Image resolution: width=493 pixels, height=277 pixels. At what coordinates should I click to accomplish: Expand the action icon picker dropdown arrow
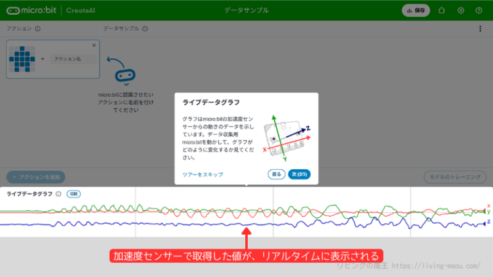point(43,59)
